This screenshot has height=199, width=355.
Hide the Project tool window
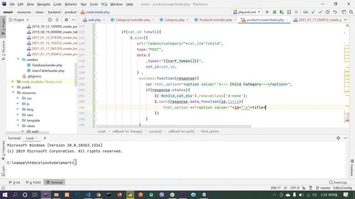coord(73,20)
